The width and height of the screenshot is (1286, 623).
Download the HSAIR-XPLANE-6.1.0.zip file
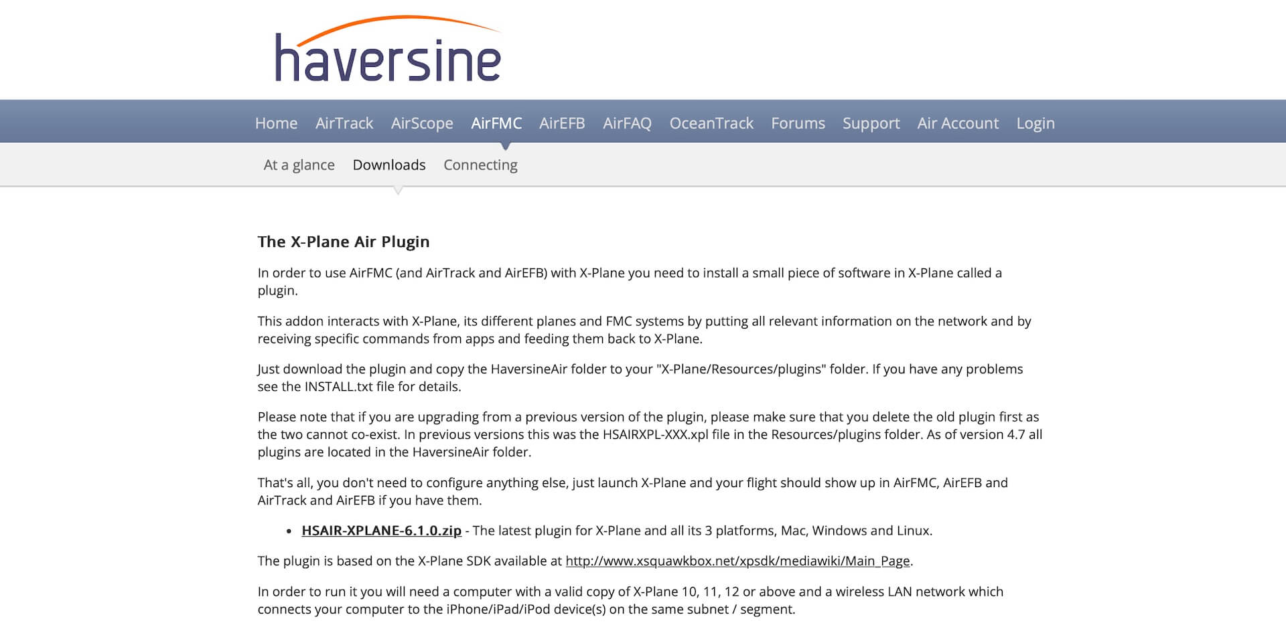point(381,531)
